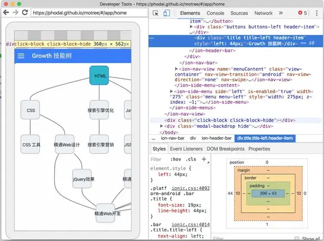324x241 pixels.
Task: Toggle the device toolbar icon
Action: [x=167, y=13]
